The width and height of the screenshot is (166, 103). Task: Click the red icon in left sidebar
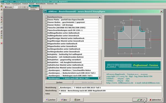(x=1, y=43)
